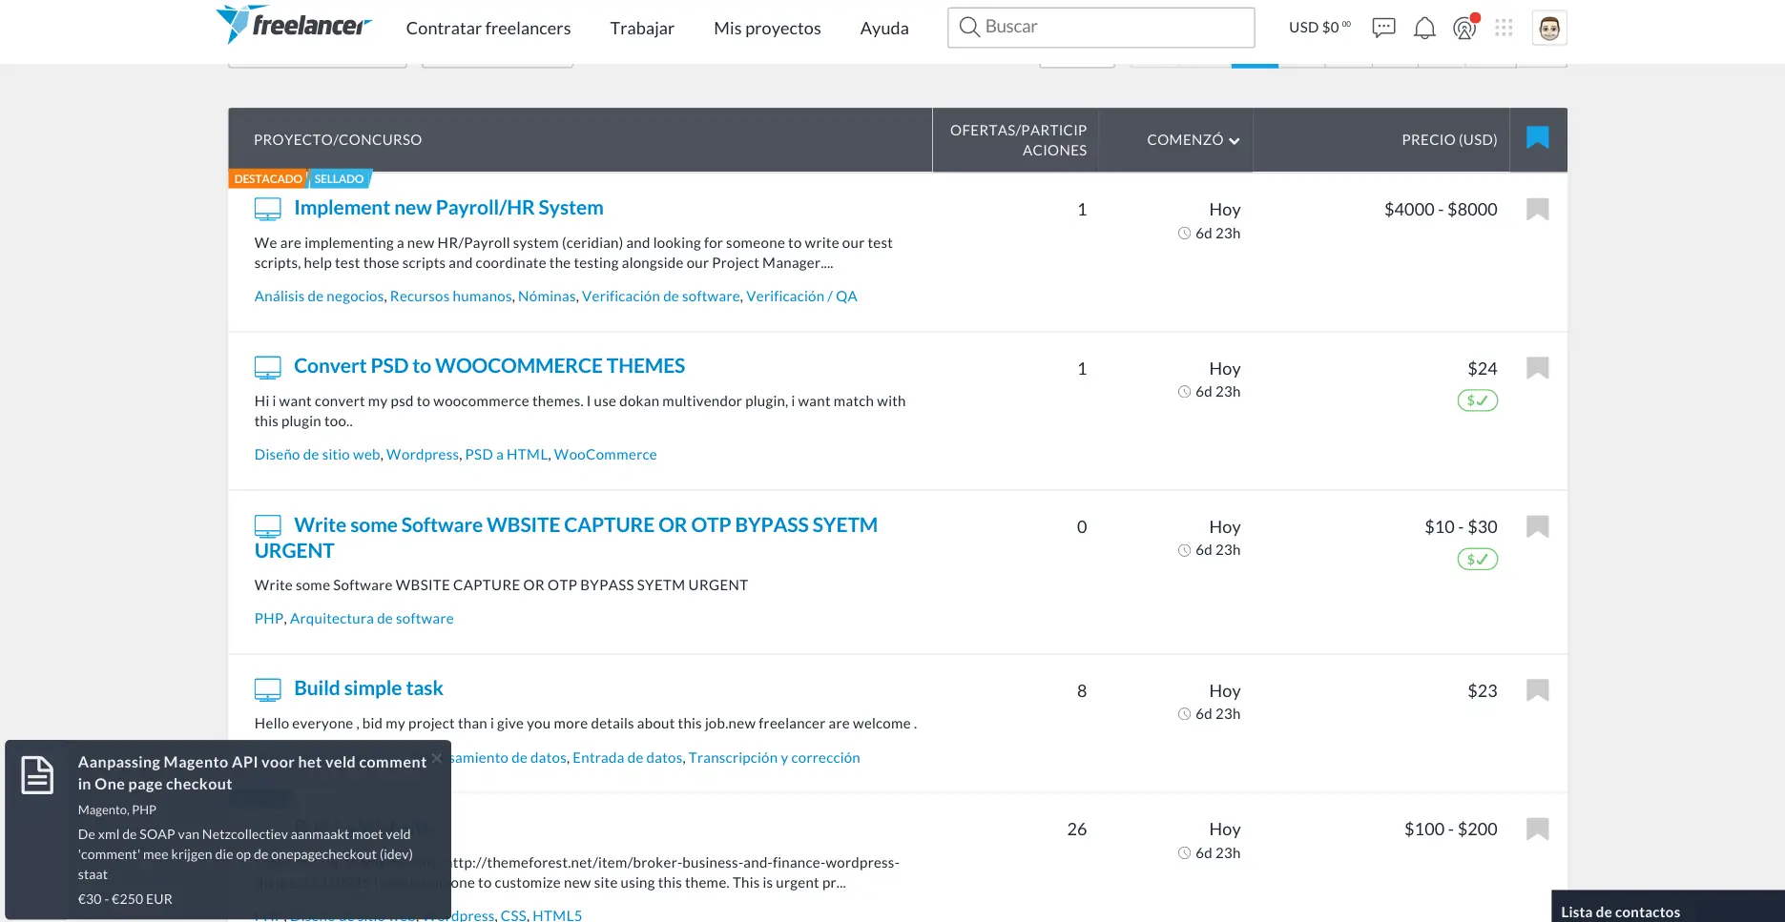Open the Write some Software WBSITE CAPTURE project
The width and height of the screenshot is (1785, 922).
coord(566,538)
